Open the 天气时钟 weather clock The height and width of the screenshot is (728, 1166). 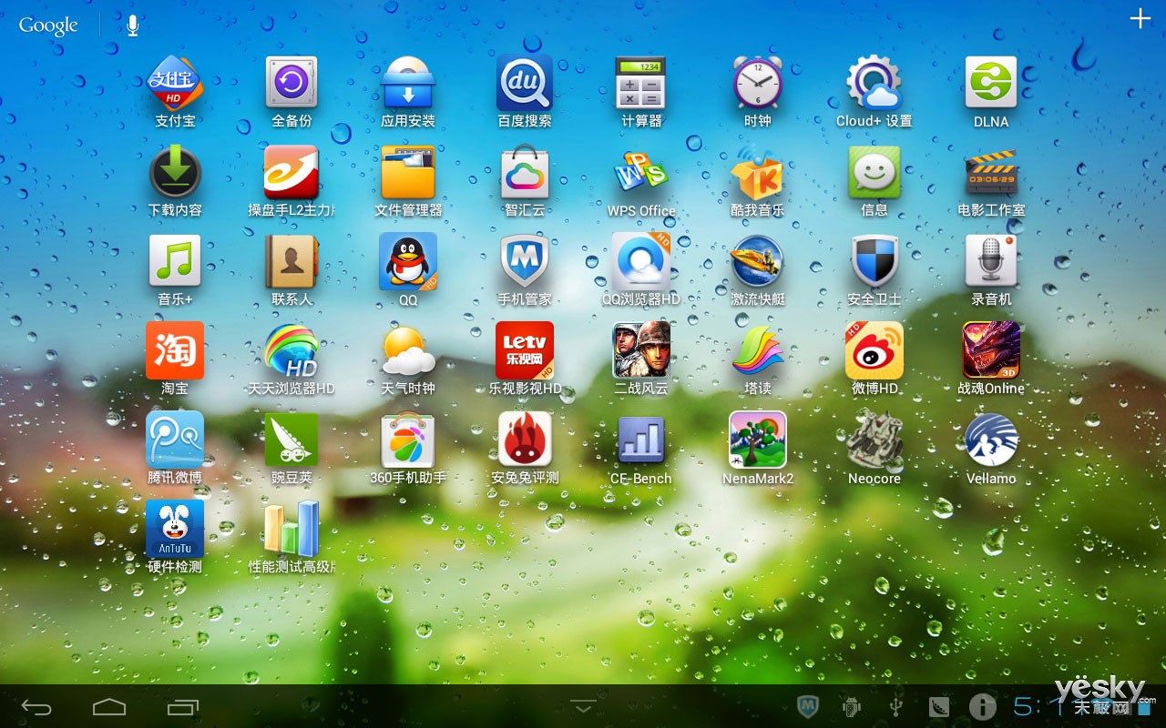(408, 350)
